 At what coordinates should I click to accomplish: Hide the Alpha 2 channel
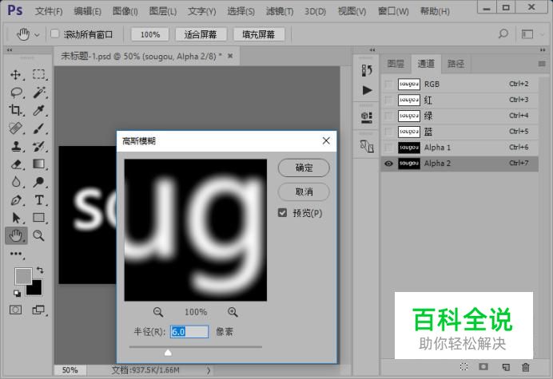(x=388, y=164)
